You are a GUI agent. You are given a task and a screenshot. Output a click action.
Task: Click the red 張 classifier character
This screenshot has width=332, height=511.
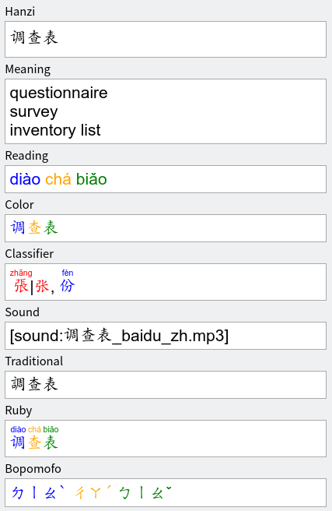[x=21, y=286]
